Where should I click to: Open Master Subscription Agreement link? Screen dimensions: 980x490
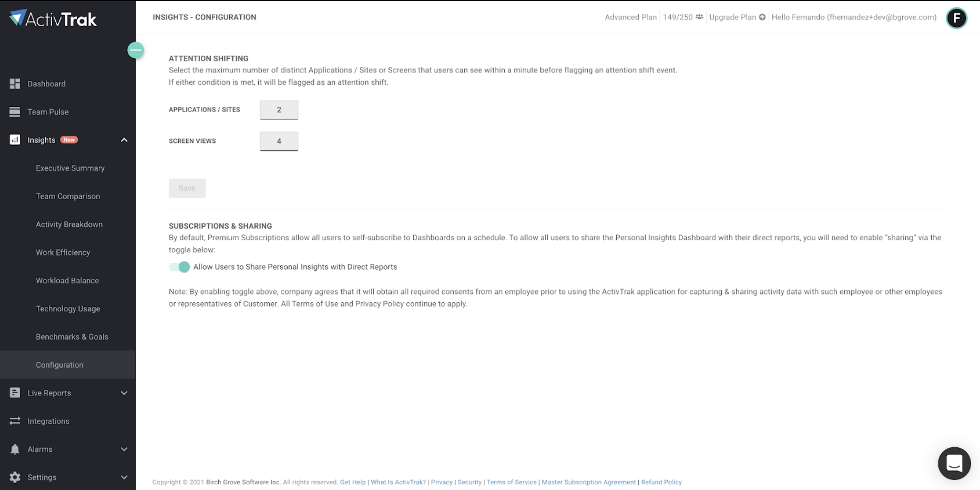click(589, 482)
